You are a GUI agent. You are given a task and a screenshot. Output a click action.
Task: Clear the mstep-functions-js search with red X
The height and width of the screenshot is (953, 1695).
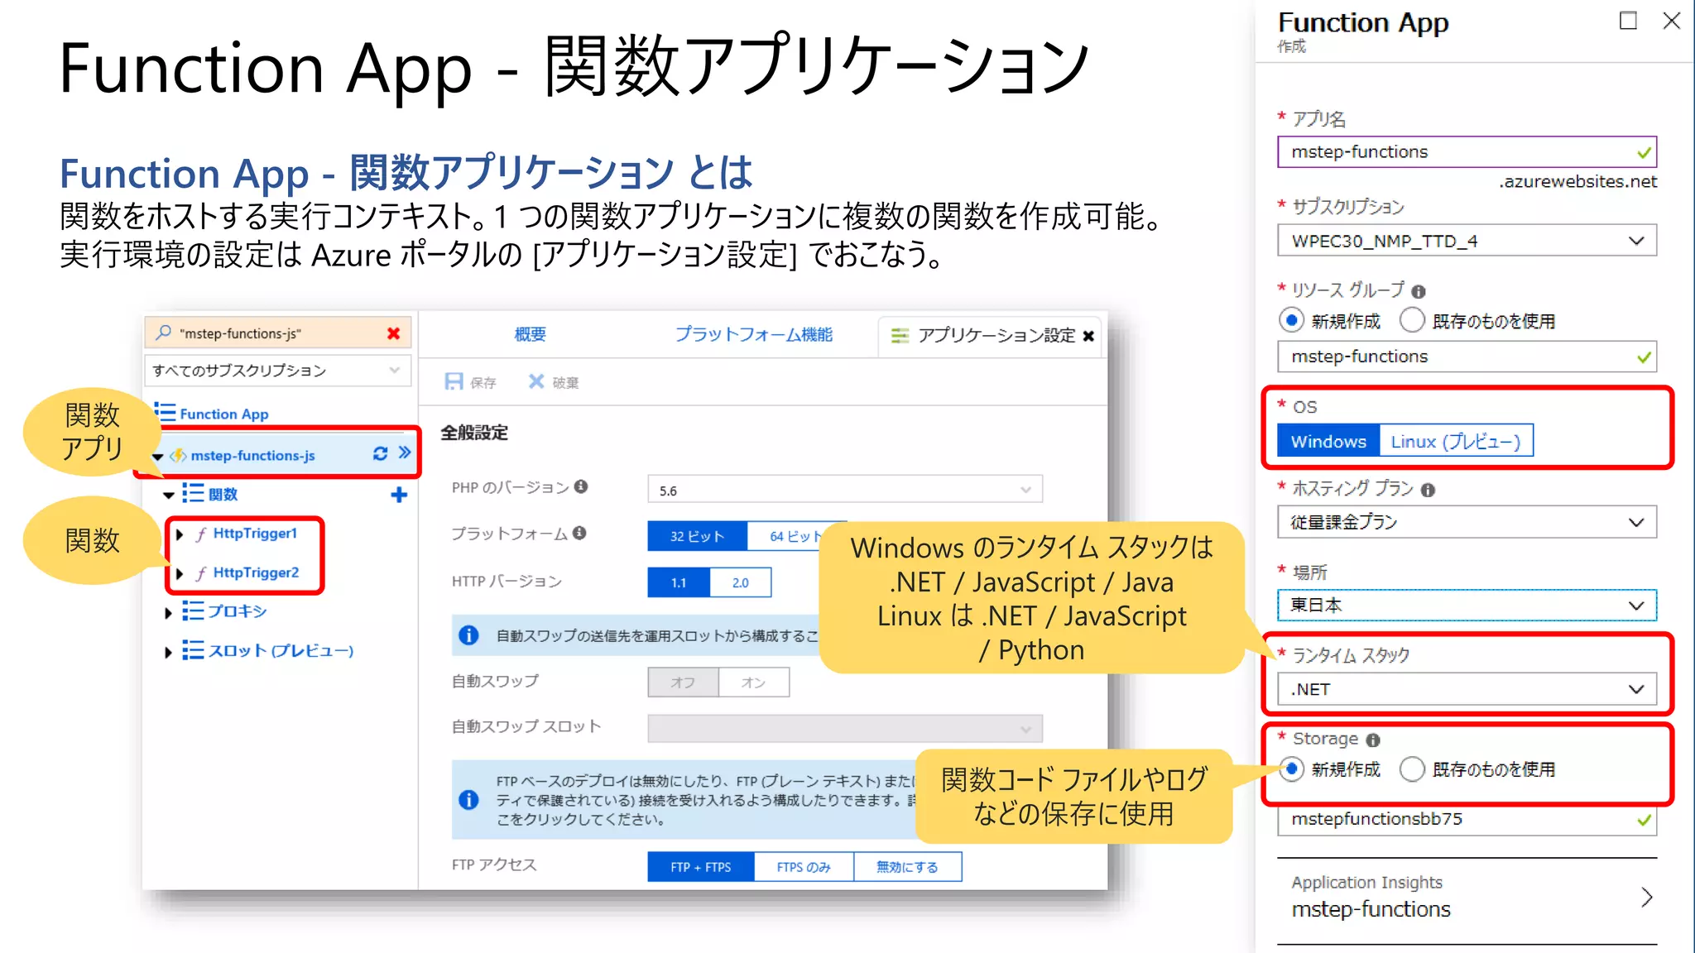click(394, 333)
